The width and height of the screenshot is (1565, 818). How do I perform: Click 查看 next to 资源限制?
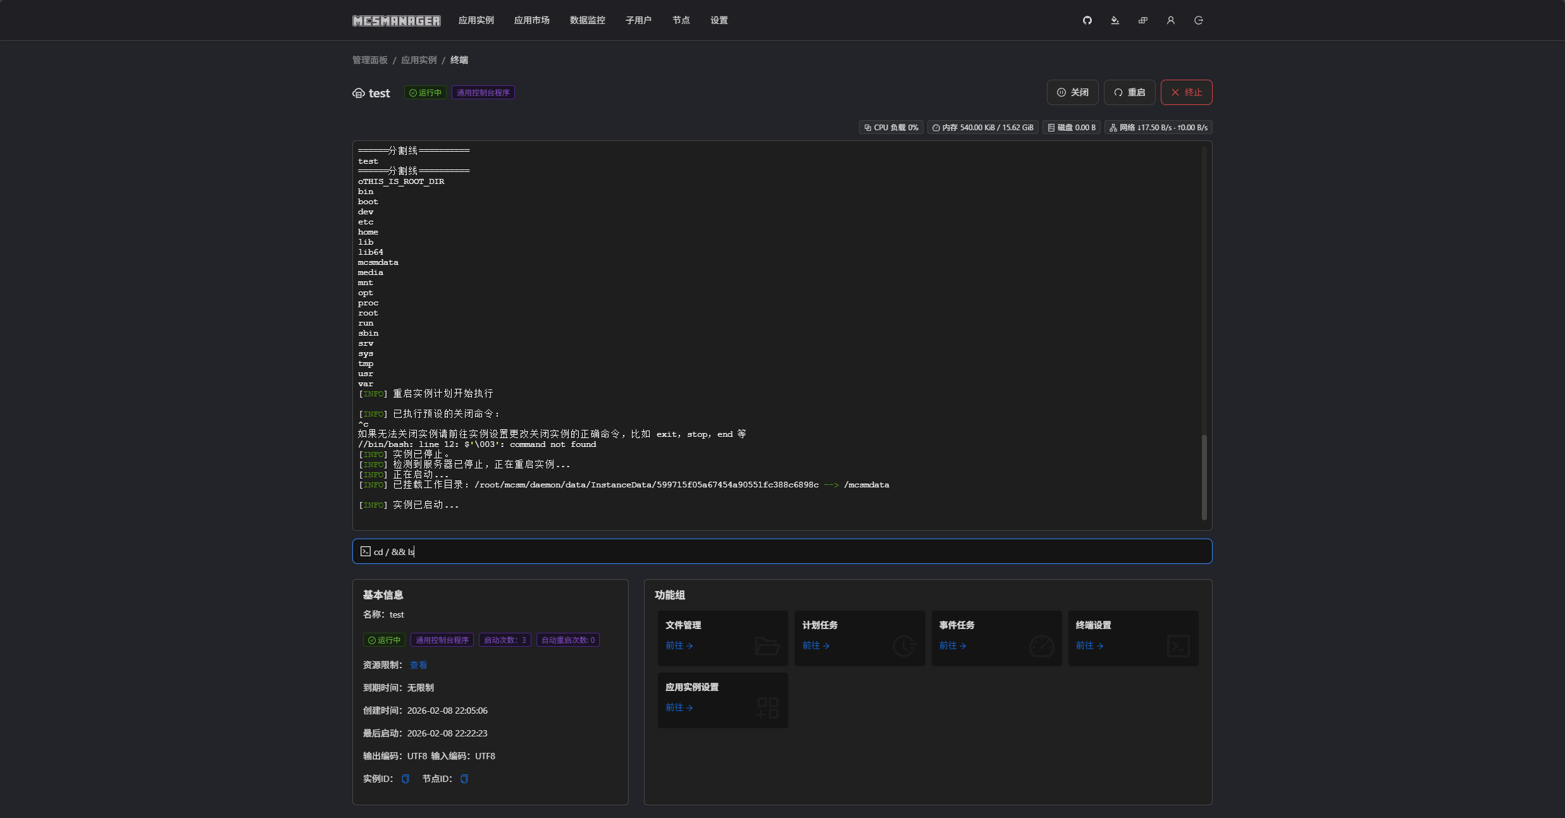click(x=418, y=665)
